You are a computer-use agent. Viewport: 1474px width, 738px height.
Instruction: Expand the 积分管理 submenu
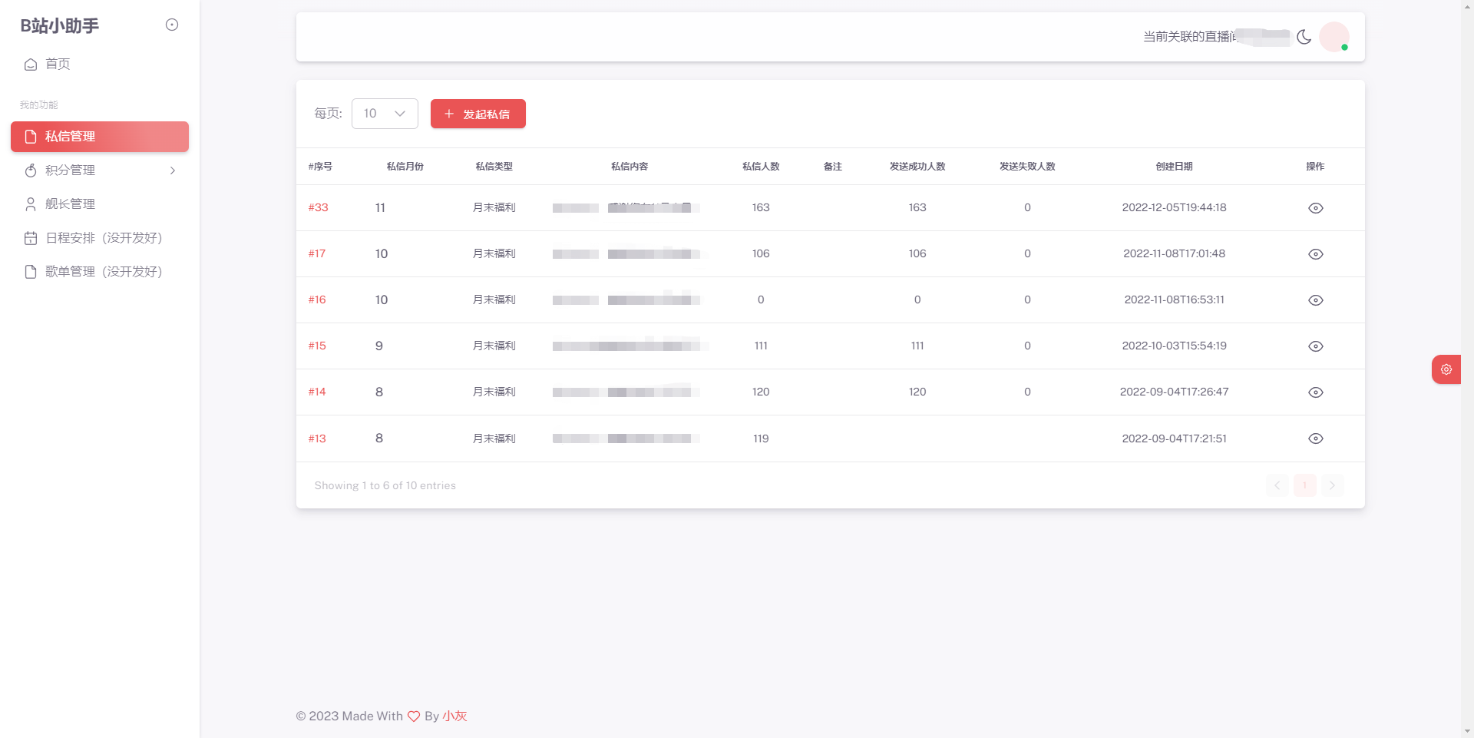point(100,170)
